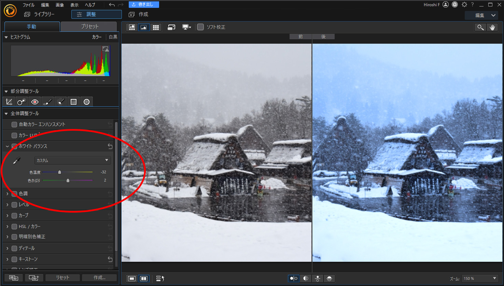Collapse the 部分調整ツール section

6,91
